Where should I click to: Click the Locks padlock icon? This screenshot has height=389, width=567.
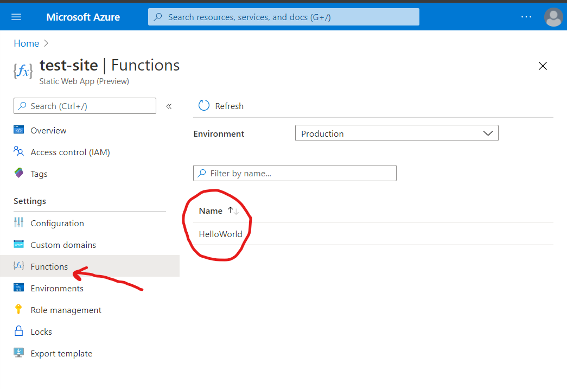19,331
